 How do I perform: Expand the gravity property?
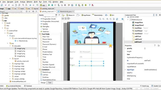(125, 48)
